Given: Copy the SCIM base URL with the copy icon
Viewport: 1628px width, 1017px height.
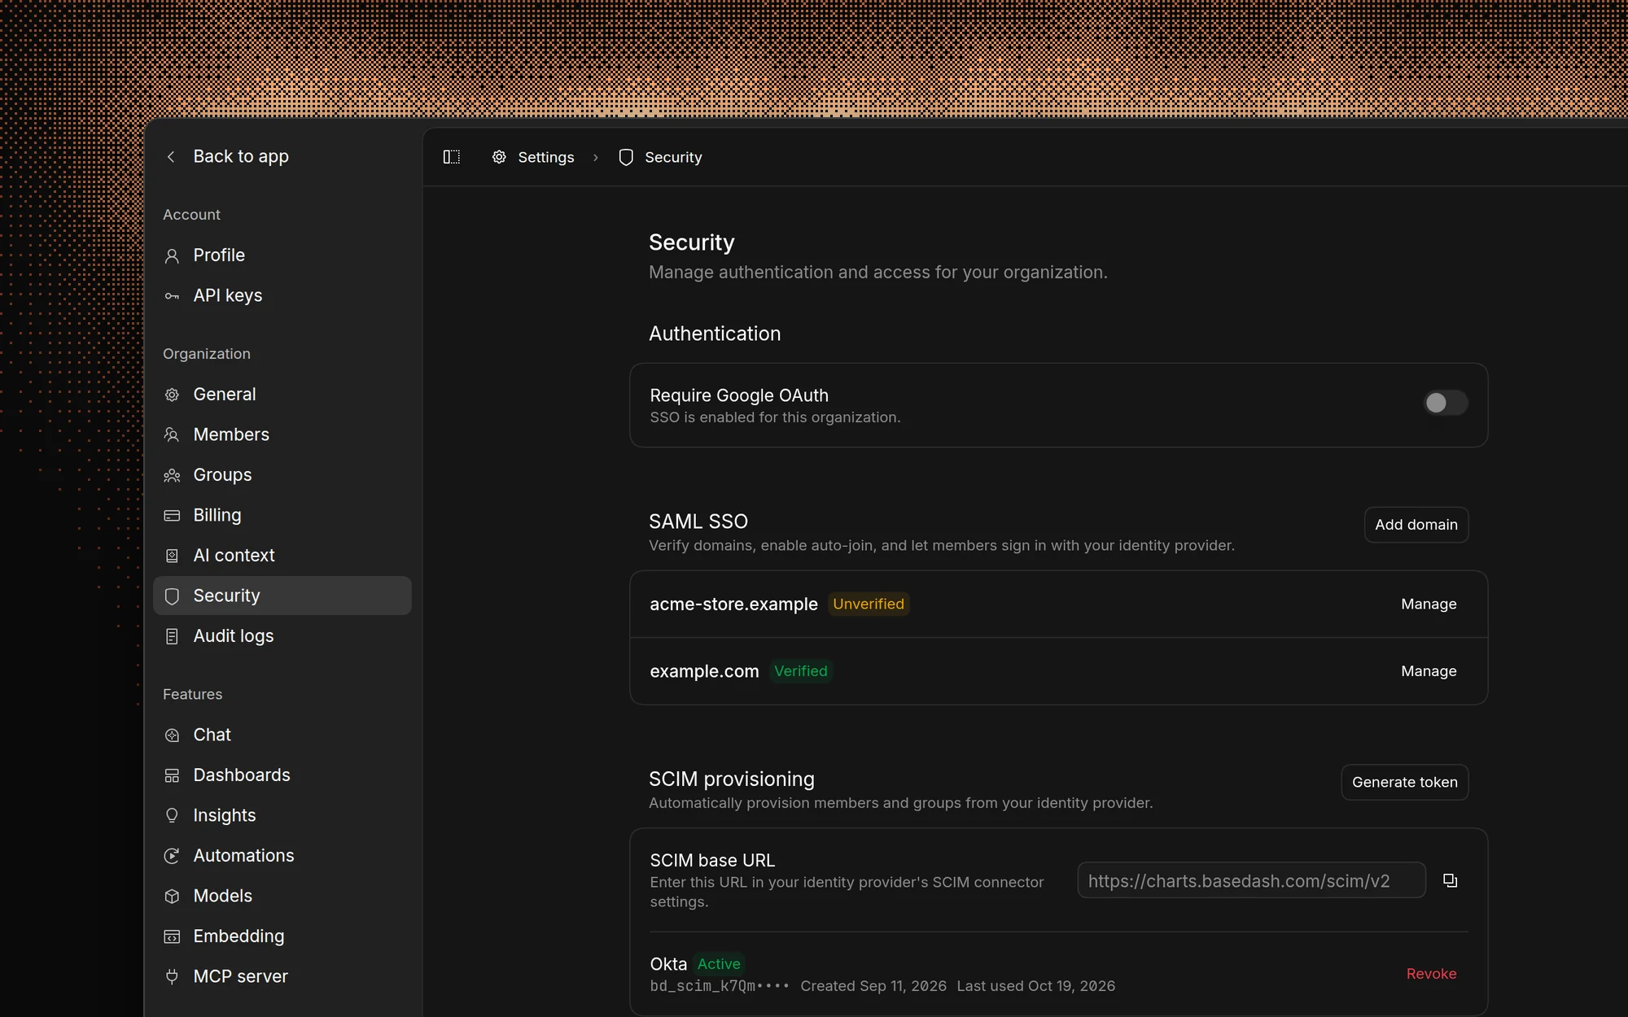Looking at the screenshot, I should click(1450, 880).
